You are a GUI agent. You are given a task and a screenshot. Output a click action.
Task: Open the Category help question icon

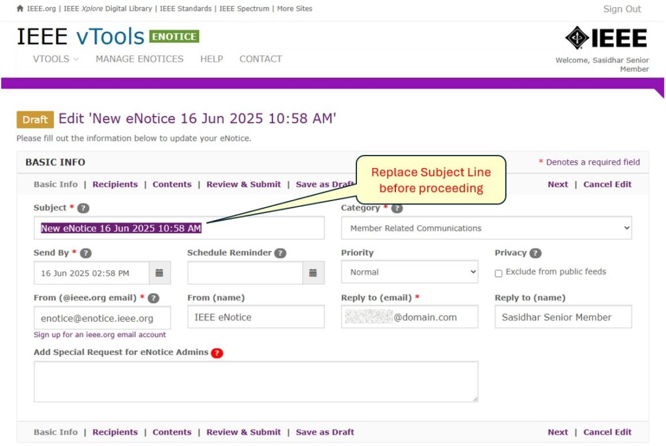pos(397,208)
